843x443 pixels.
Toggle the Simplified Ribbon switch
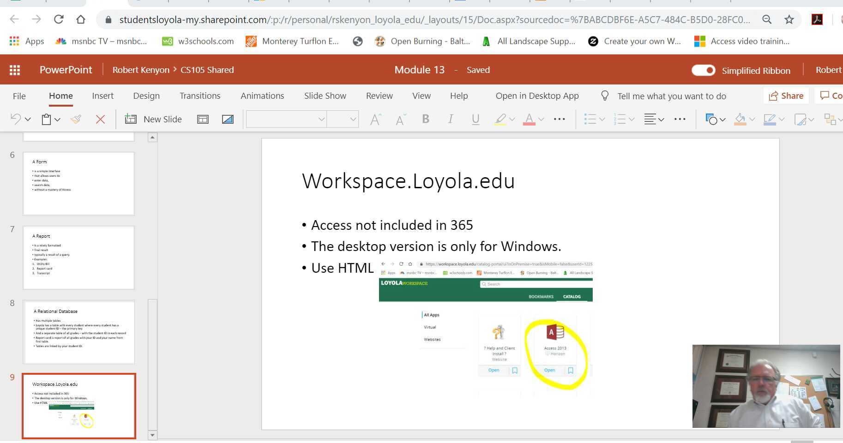point(703,70)
